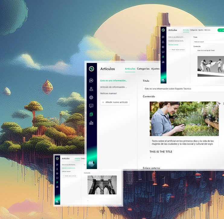Open the user profile icon in the gardening-photo window sidebar
This screenshot has height=219, width=224.
click(91, 89)
